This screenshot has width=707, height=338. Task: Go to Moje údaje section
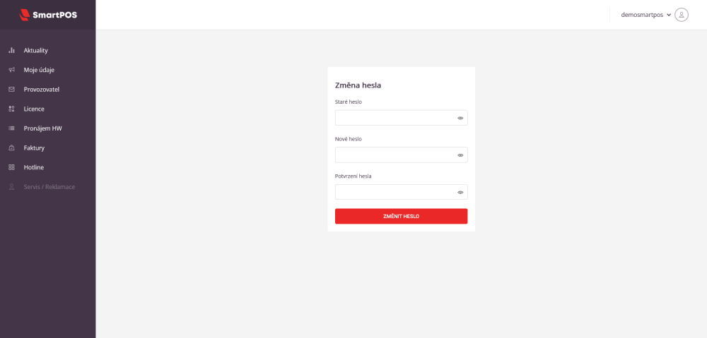tap(39, 70)
